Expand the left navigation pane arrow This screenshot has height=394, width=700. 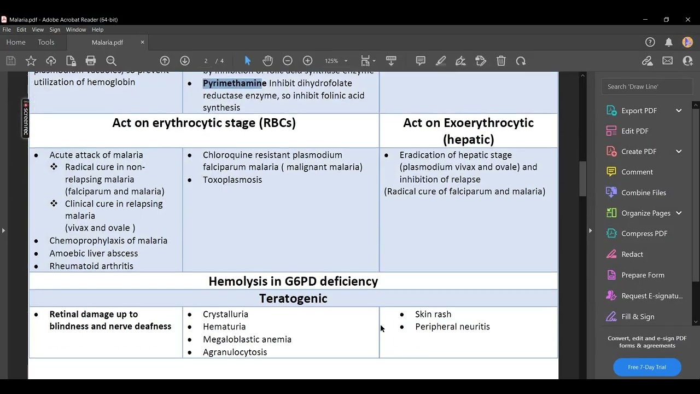coord(3,230)
